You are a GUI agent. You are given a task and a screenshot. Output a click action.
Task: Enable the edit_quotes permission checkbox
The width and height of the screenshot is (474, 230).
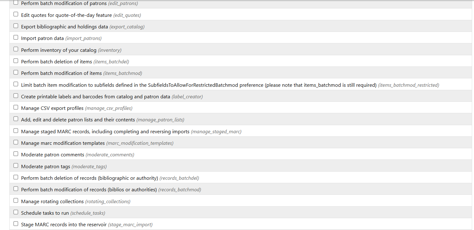[16, 14]
